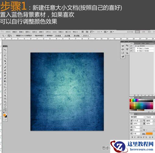
Task: Open the 窗口(W) menu
Action: (x=68, y=32)
